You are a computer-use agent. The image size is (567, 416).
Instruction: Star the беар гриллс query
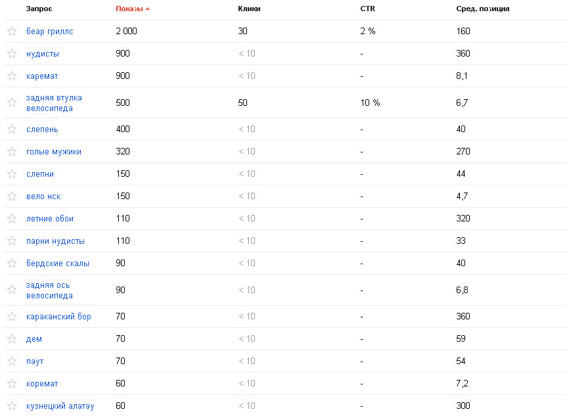coord(12,31)
